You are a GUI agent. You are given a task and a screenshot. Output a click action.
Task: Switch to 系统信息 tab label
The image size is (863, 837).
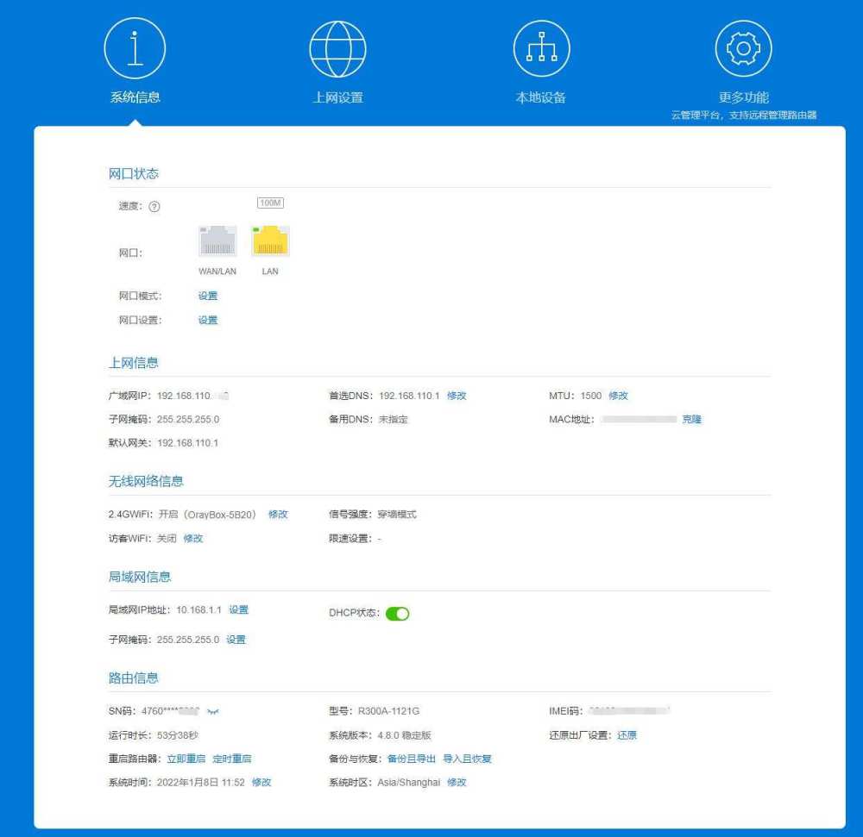tap(135, 97)
